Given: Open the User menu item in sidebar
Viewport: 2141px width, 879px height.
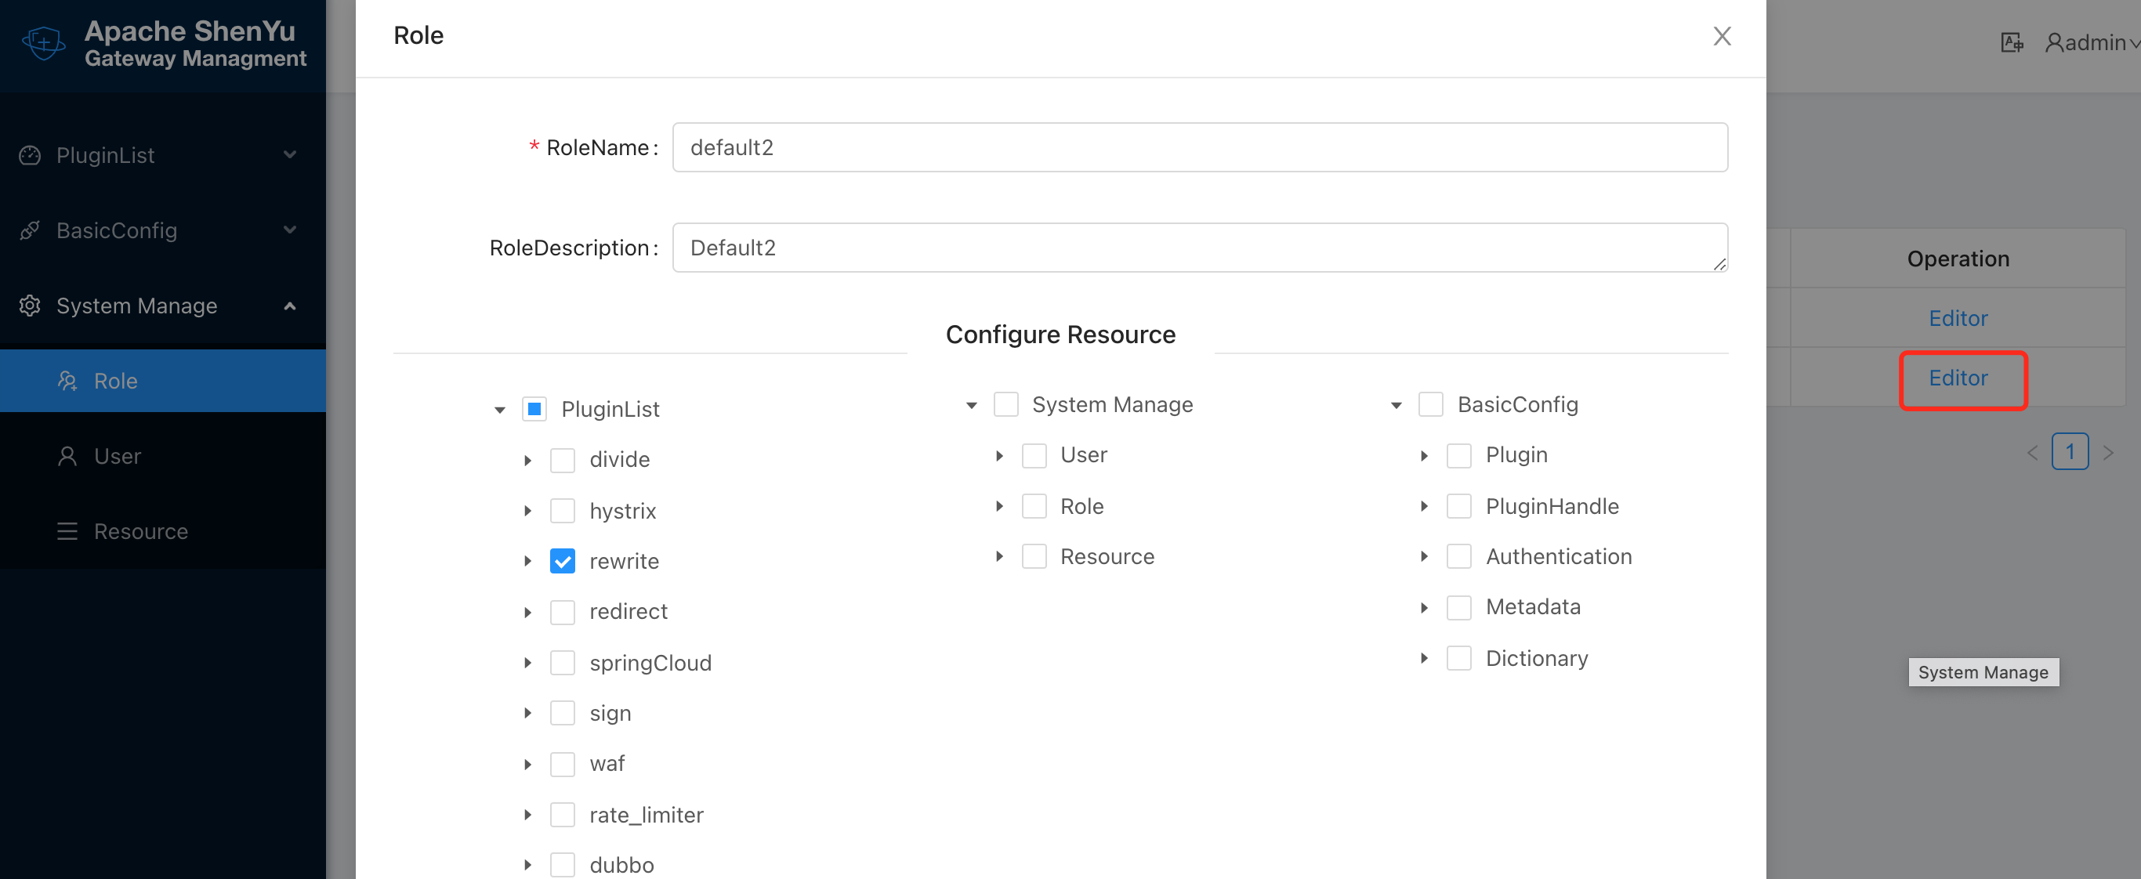Looking at the screenshot, I should click(x=118, y=456).
